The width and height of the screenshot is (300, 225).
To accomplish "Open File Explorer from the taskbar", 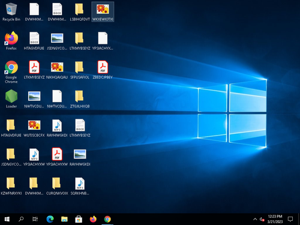I will click(x=64, y=219).
